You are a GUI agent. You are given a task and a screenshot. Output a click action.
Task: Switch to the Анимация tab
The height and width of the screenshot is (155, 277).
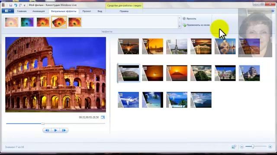pos(39,11)
